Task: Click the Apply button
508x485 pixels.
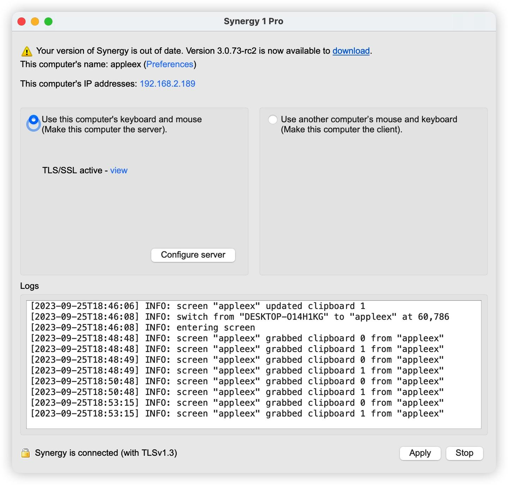Action: [x=420, y=453]
